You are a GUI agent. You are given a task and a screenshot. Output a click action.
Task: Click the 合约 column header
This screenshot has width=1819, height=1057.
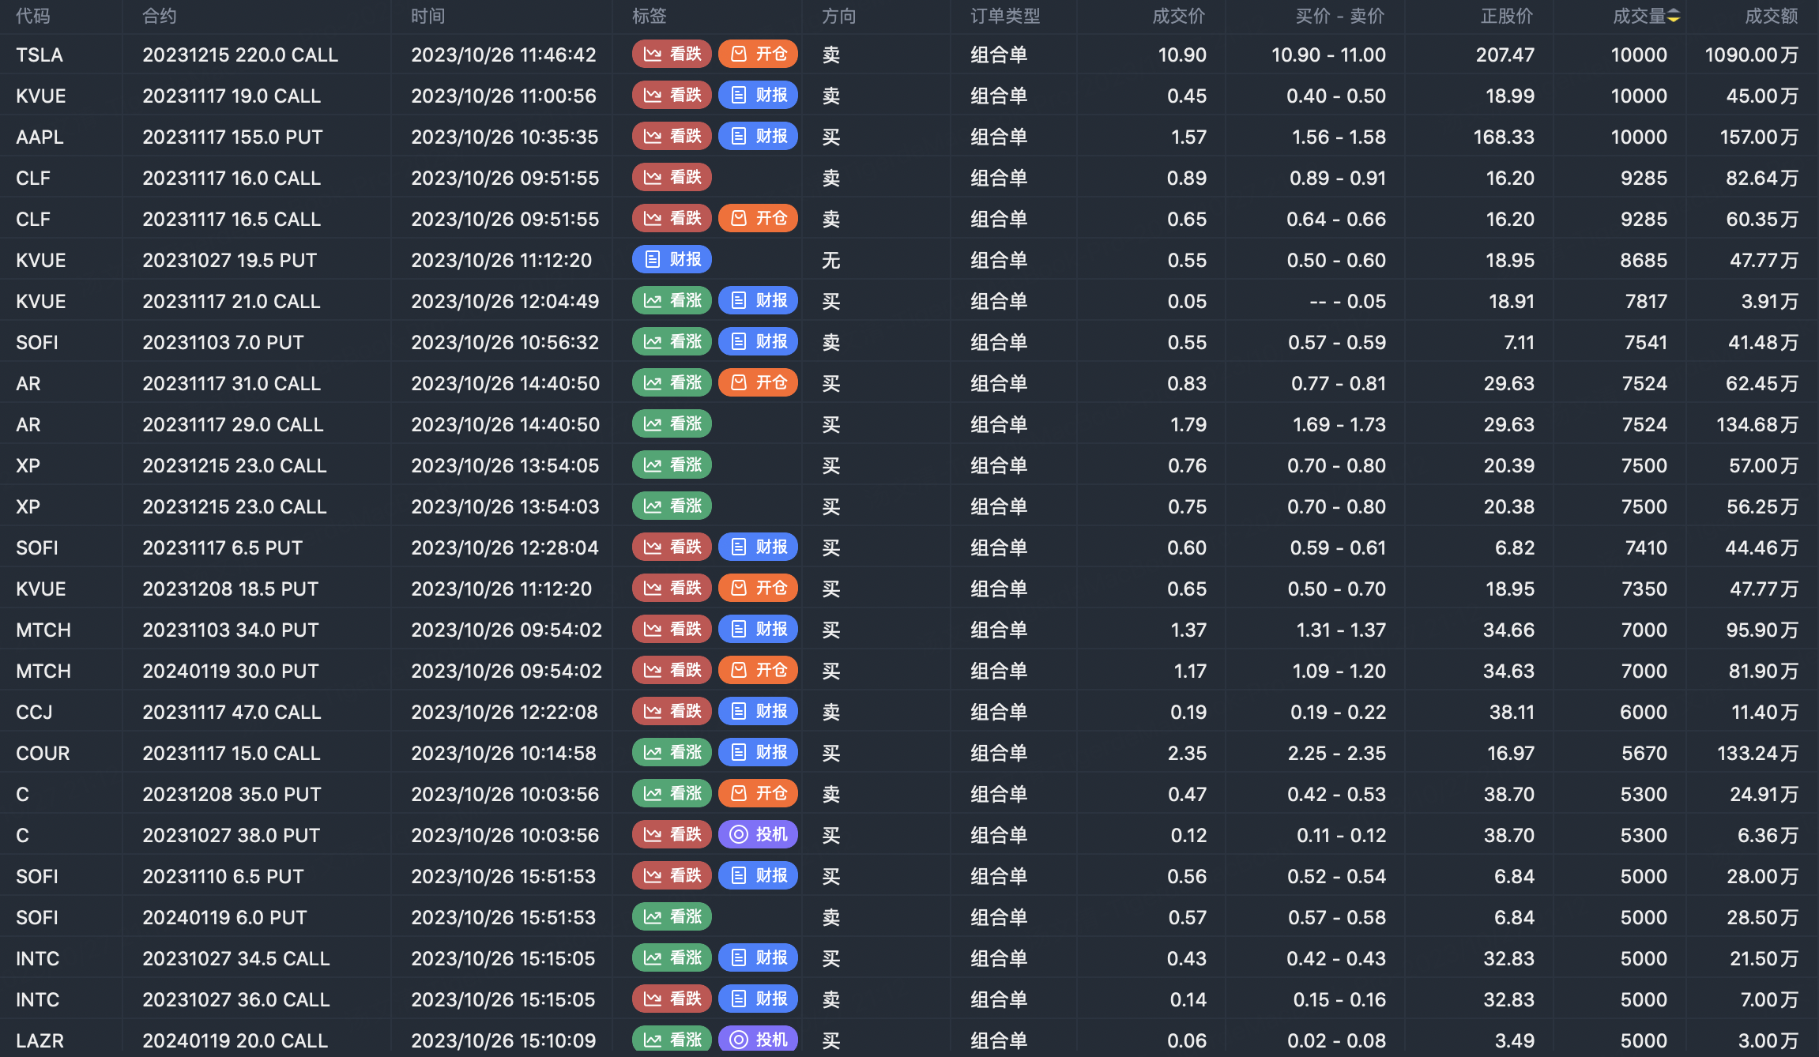coord(159,17)
